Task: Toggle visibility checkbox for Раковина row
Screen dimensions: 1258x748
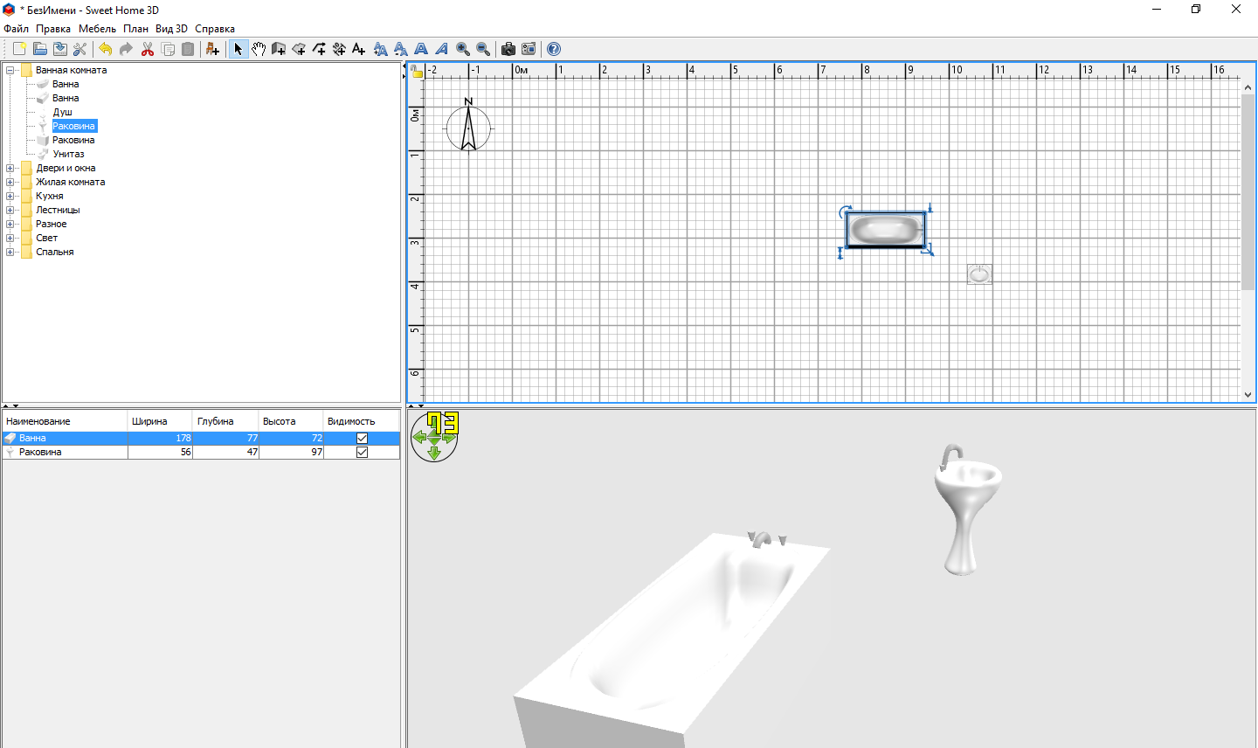Action: (x=362, y=453)
